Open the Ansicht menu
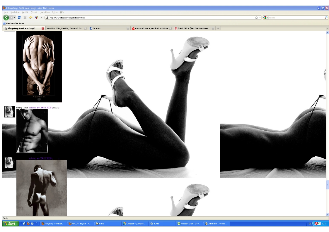329x232 pixels. (x=25, y=12)
